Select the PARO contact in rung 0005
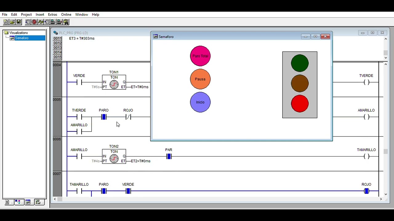The width and height of the screenshot is (394, 221). (x=104, y=117)
